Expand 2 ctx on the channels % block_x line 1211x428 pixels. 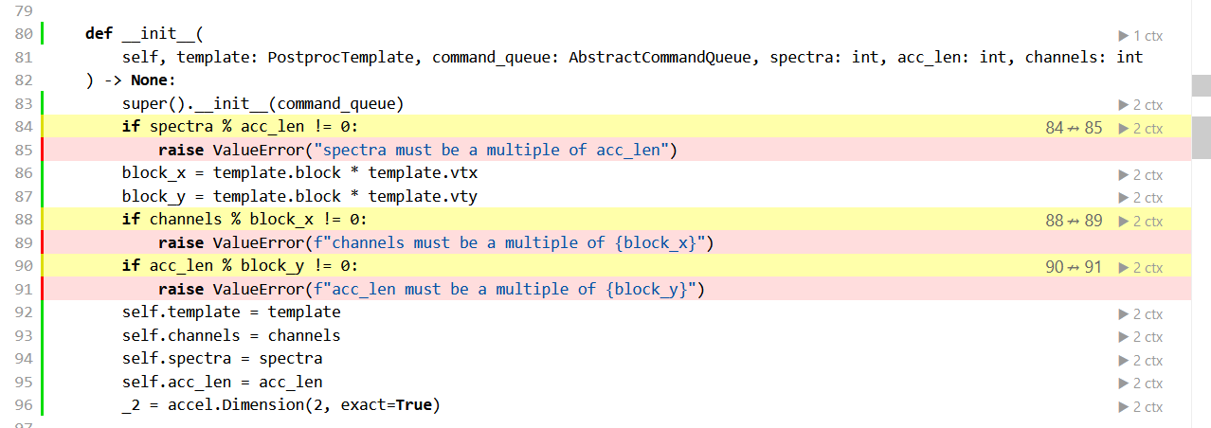pos(1141,222)
